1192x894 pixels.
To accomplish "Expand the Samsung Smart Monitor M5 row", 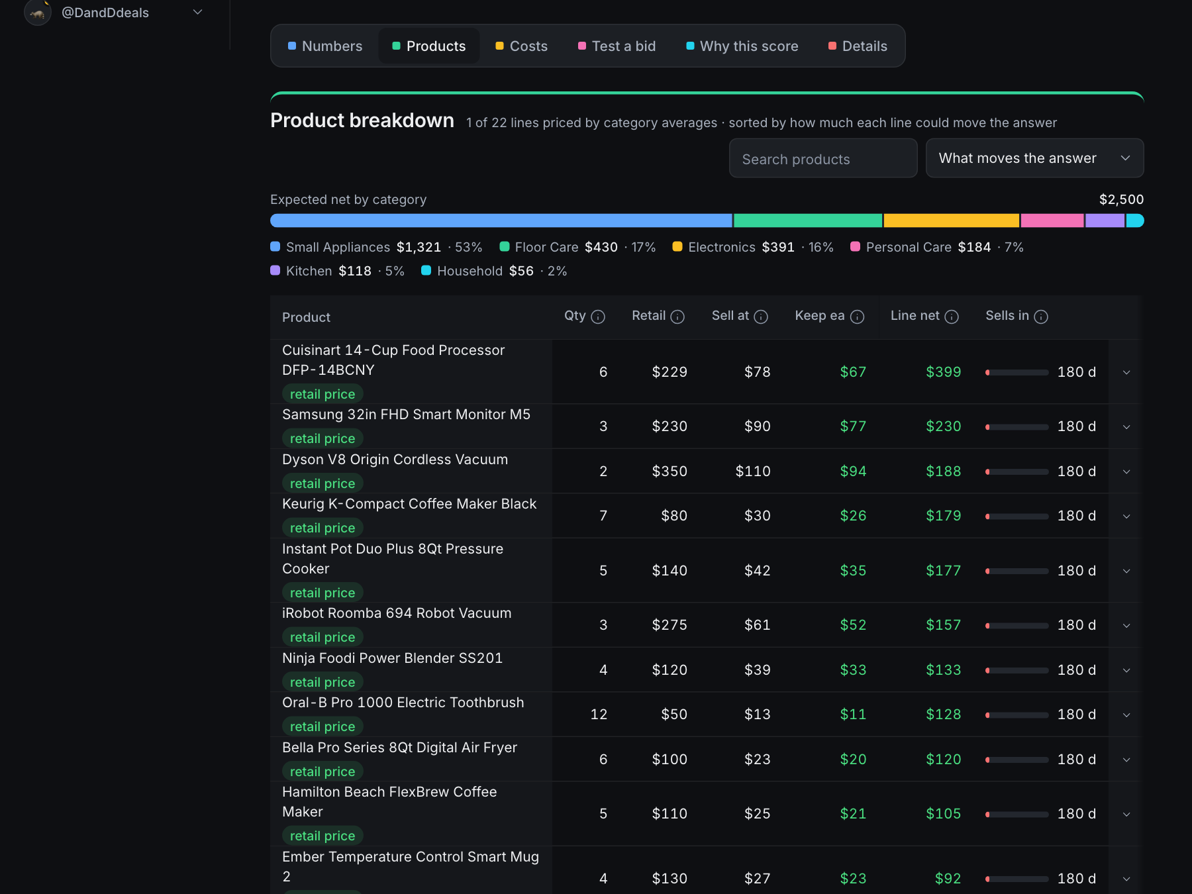I will [x=1126, y=426].
